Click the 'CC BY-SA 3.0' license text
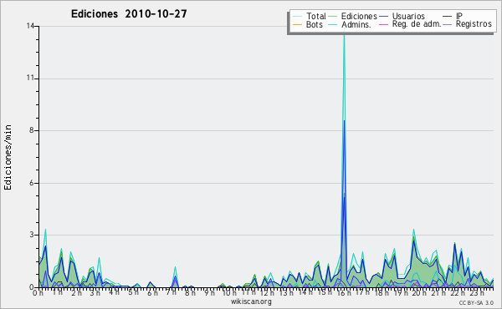 click(476, 303)
